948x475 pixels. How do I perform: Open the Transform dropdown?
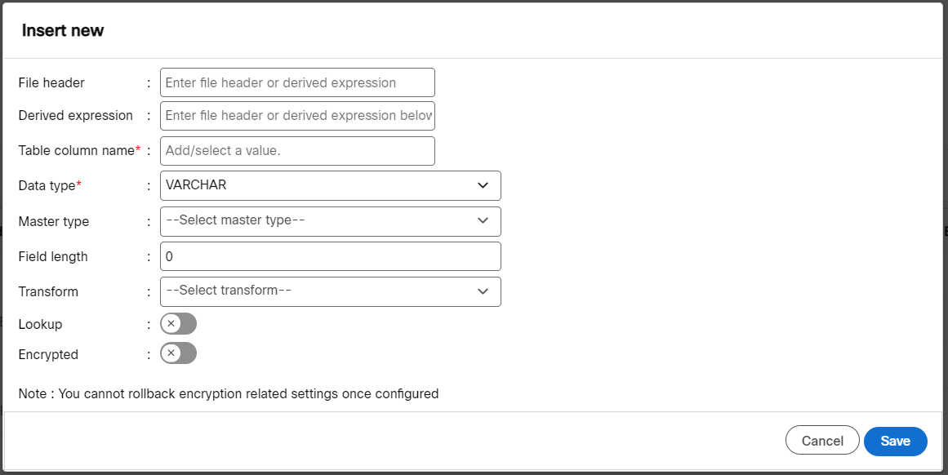pyautogui.click(x=330, y=291)
